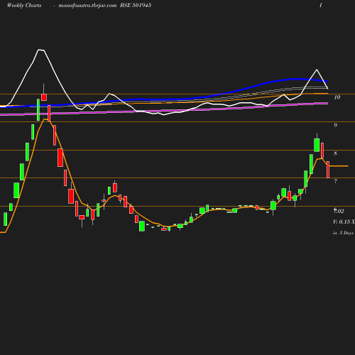Screen dimensions: 355x355
Task: Click the last red candlestick on the right
Action: [328, 170]
